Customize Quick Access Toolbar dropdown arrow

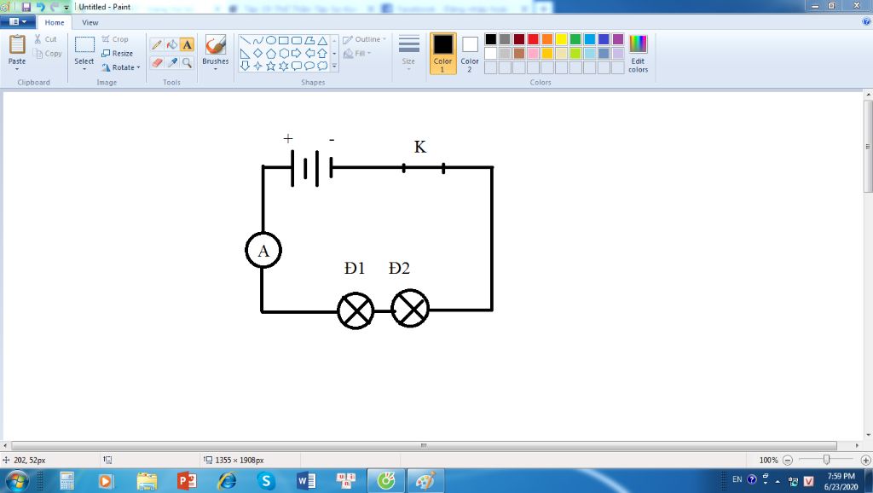(x=66, y=8)
